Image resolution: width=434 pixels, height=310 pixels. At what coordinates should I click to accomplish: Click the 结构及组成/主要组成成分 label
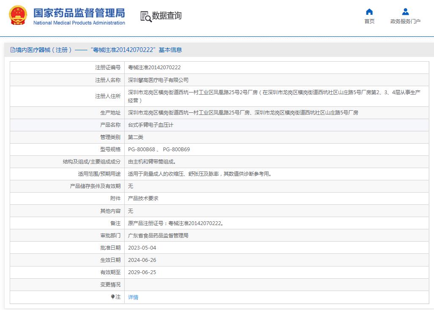coord(92,161)
